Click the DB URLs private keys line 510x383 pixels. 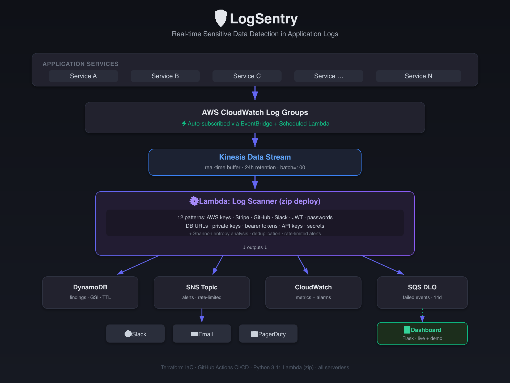[x=255, y=226]
